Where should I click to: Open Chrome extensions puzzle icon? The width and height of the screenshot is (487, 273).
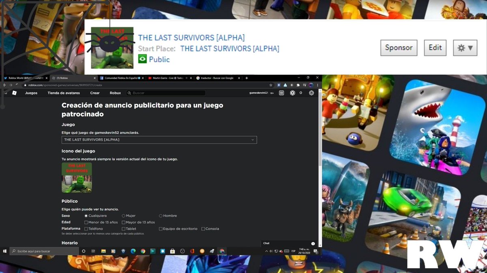pyautogui.click(x=299, y=85)
